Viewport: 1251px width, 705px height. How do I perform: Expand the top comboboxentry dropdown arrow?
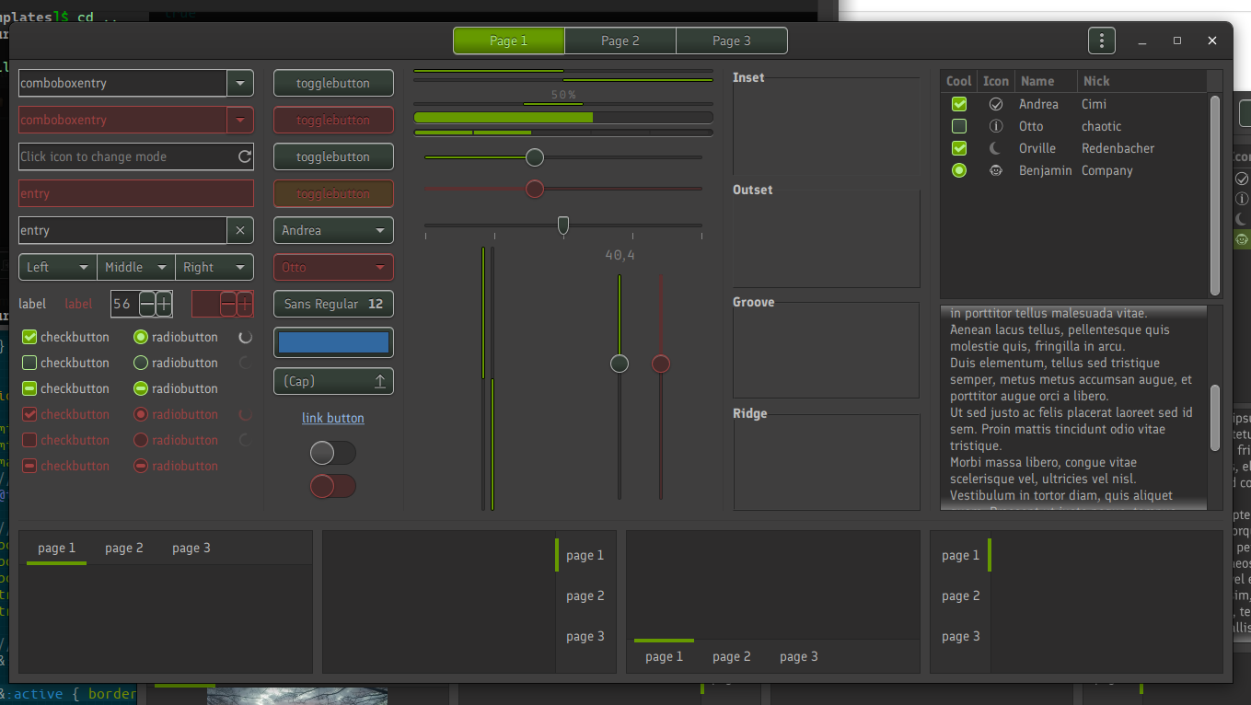click(x=240, y=83)
